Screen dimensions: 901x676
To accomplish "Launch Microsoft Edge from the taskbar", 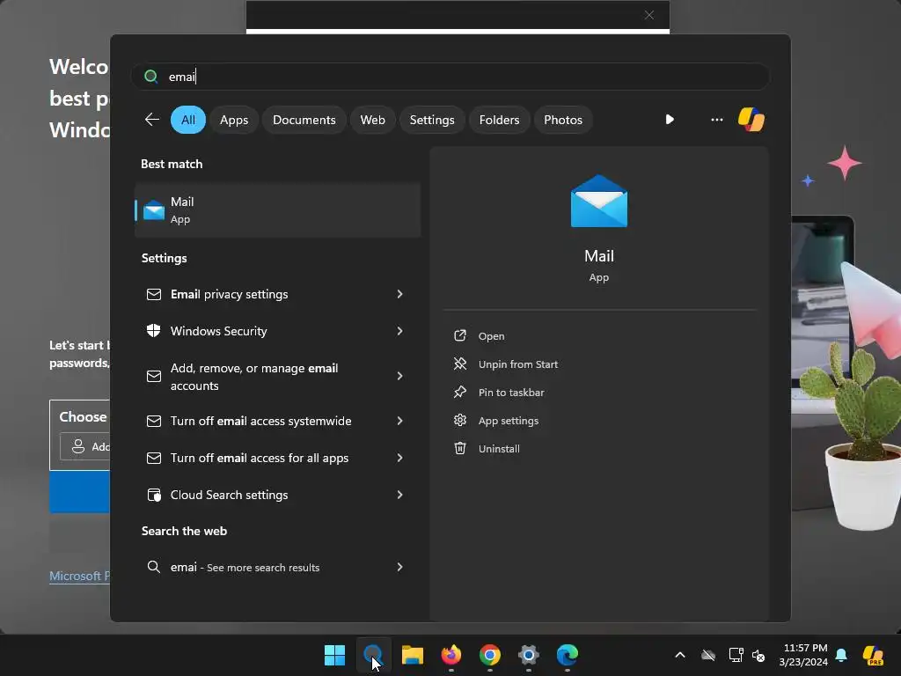I will (568, 655).
